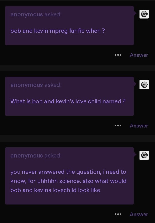This screenshot has width=155, height=223.
Task: Open the three-dot options for the mpreg fanfic ask
Action: click(x=118, y=55)
